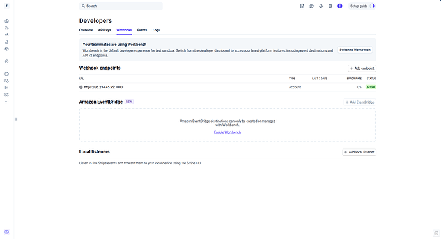Screen dimensions: 441x239
Task: Open the Setup guide
Action: 362,6
